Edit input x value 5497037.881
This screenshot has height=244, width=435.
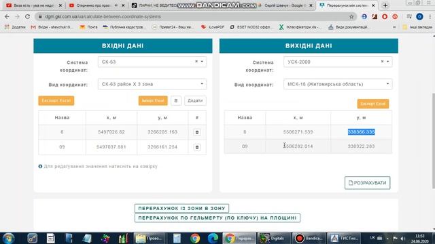click(x=111, y=147)
